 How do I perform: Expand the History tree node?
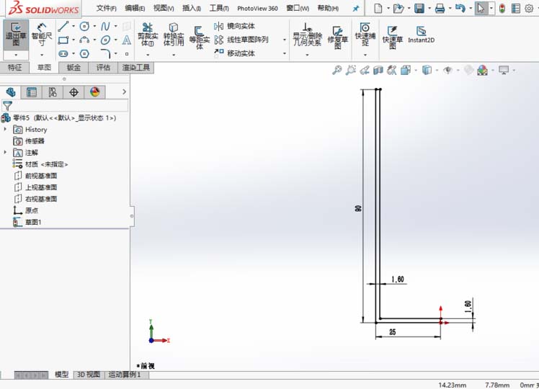click(5, 129)
